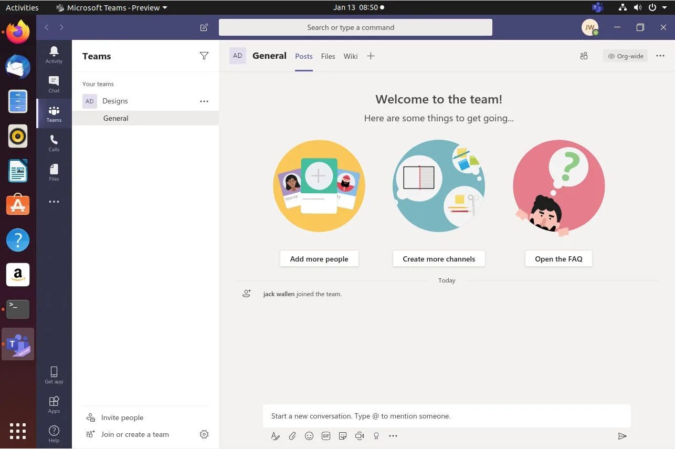Open Terminal from the dock

(x=18, y=309)
